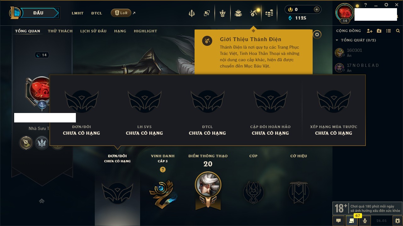Toggle the microphone voice button
The image size is (403, 226).
pos(365,221)
